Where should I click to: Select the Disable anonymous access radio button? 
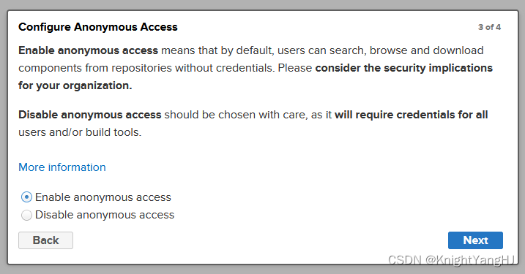26,215
